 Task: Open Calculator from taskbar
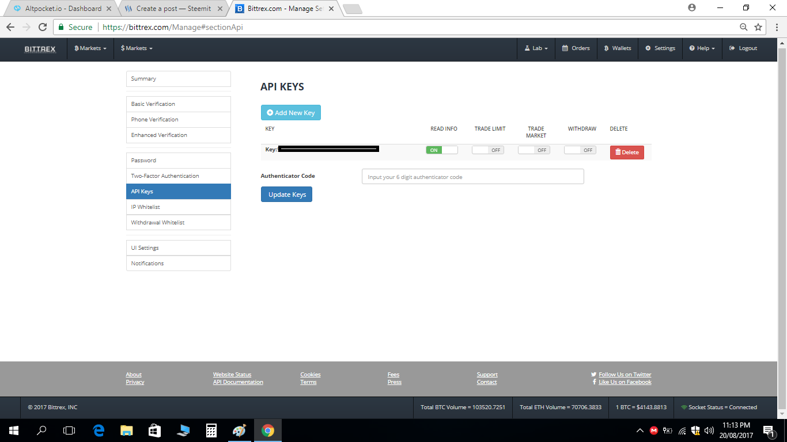point(211,430)
